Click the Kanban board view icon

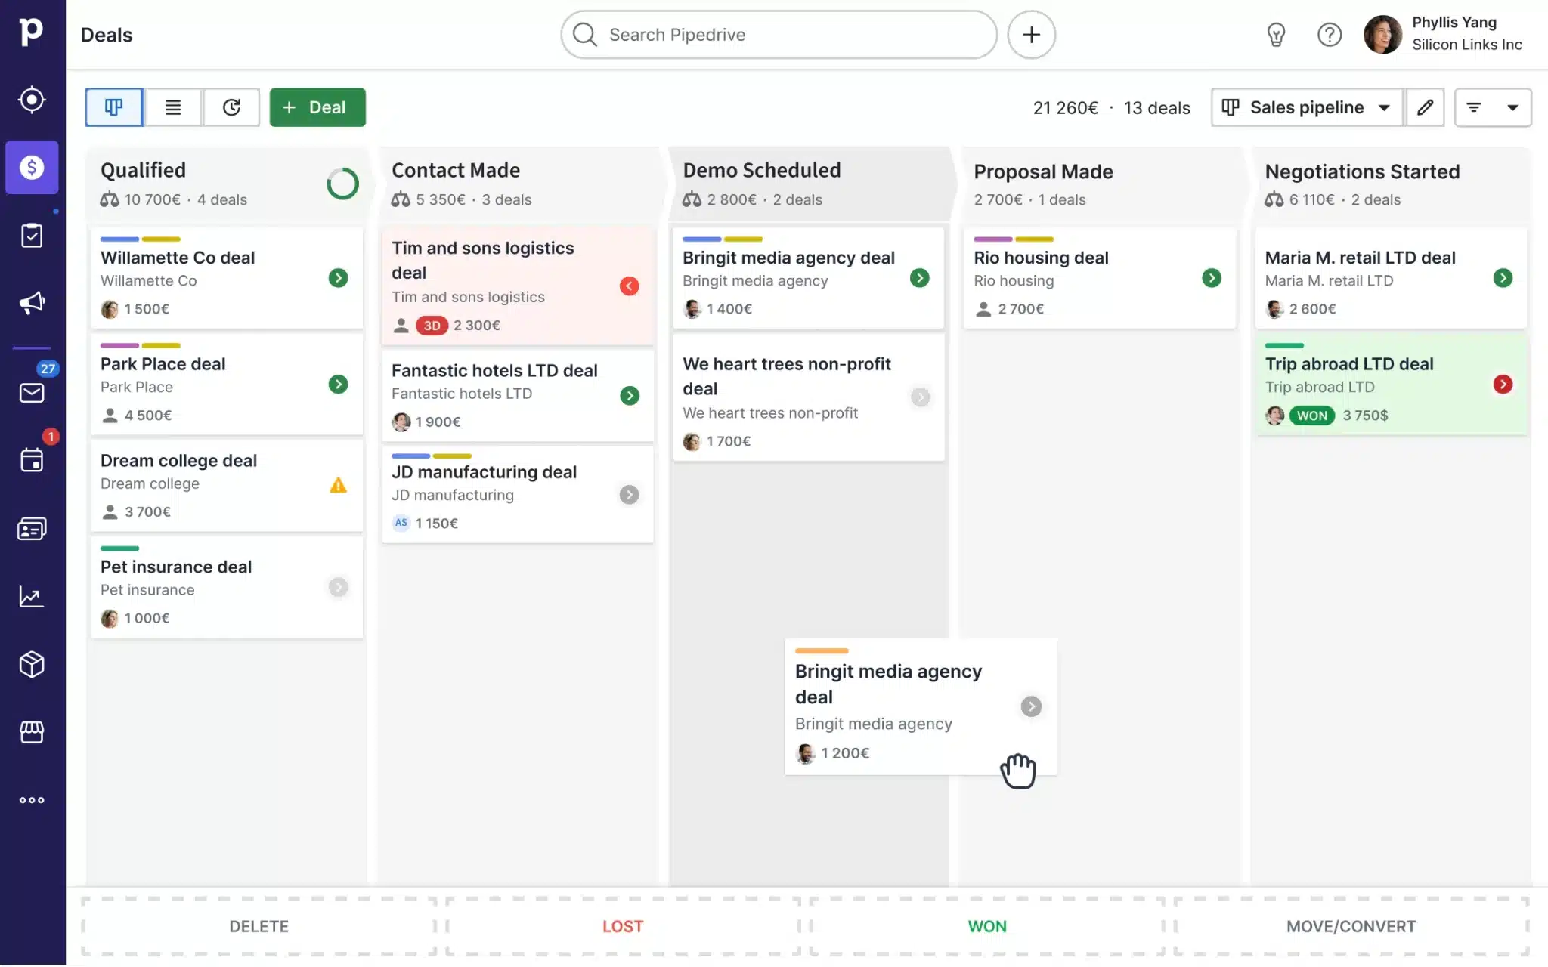113,107
